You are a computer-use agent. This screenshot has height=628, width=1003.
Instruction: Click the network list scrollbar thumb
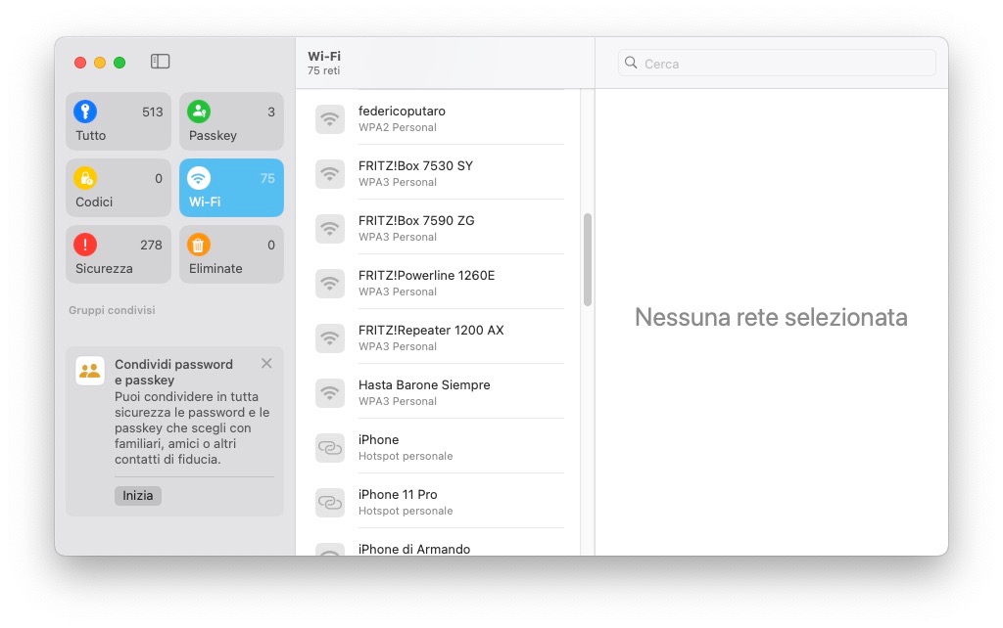588,259
